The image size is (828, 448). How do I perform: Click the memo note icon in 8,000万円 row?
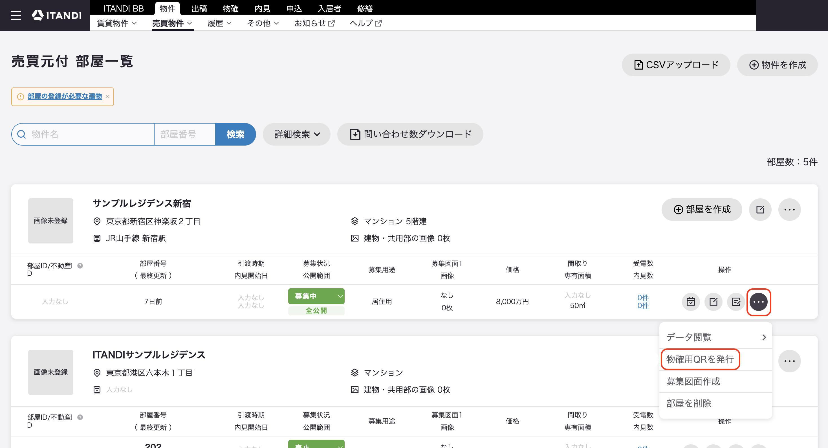(x=736, y=302)
